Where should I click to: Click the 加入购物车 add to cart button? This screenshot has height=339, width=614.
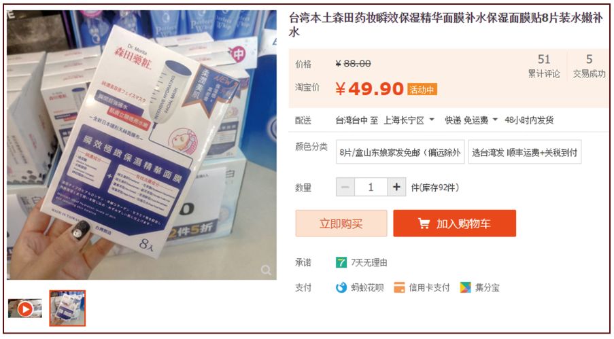click(x=455, y=224)
